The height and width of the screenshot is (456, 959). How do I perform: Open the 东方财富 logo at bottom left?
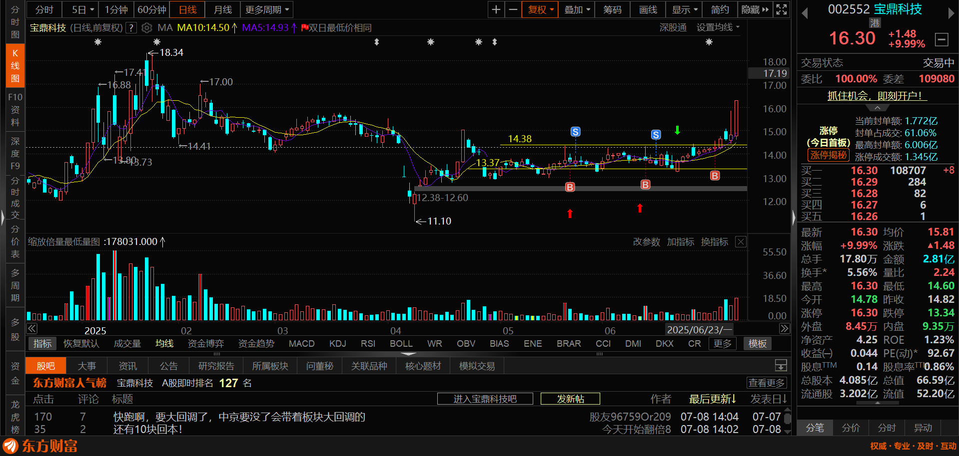(x=40, y=446)
